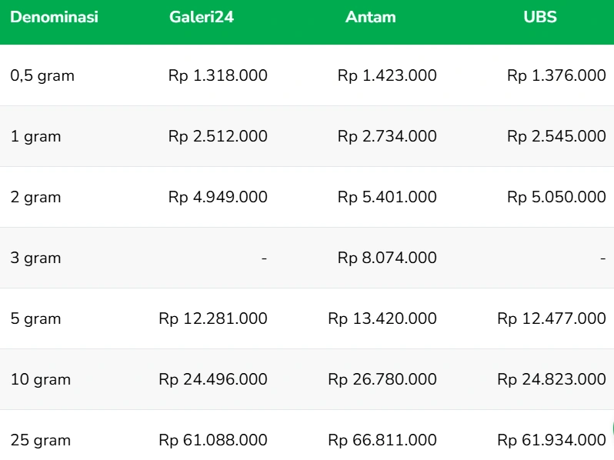Click Antam price Rp 66.811.000
Viewport: 614px width, 460px height.
tap(382, 440)
